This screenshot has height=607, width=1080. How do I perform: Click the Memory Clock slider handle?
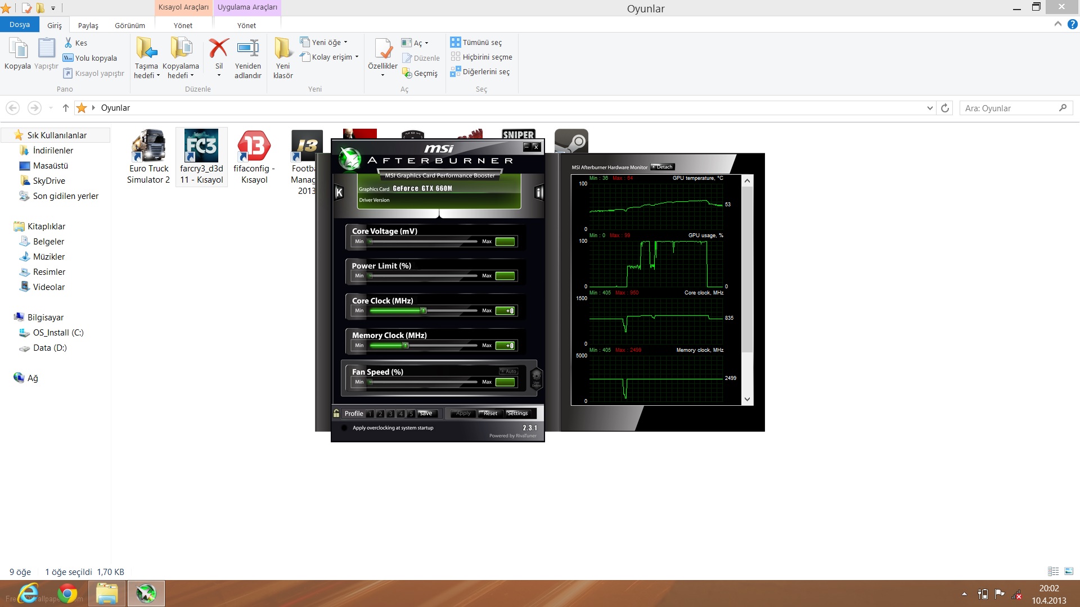[406, 346]
